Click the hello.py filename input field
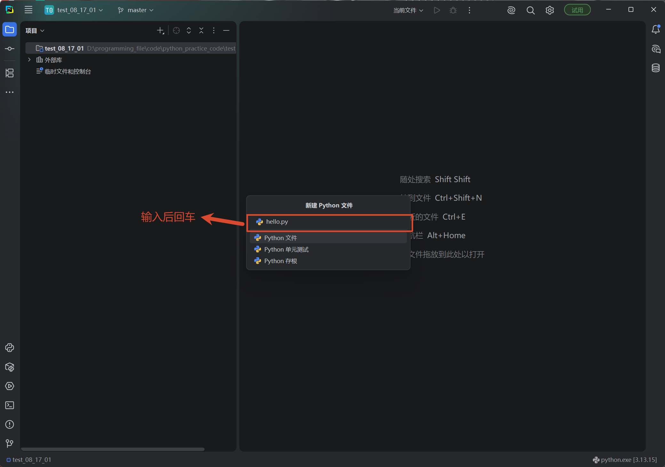This screenshot has width=665, height=467. 329,222
